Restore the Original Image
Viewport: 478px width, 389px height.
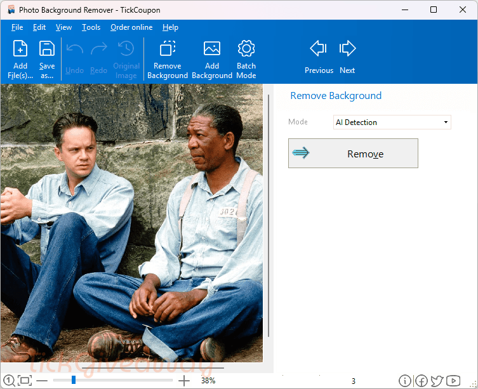pyautogui.click(x=126, y=59)
